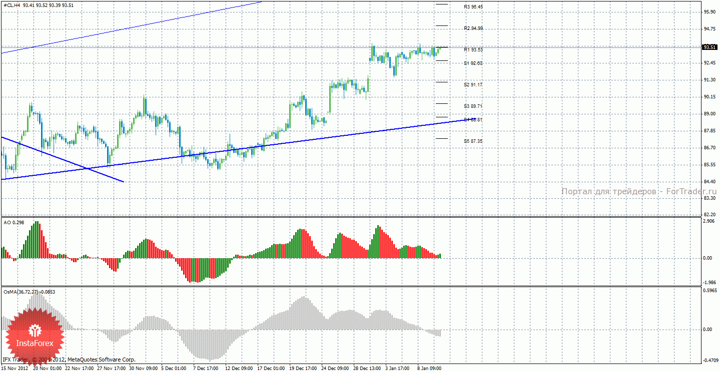The height and width of the screenshot is (372, 720).
Task: Click the 20 Nov 01:00 time label
Action: pos(48,369)
